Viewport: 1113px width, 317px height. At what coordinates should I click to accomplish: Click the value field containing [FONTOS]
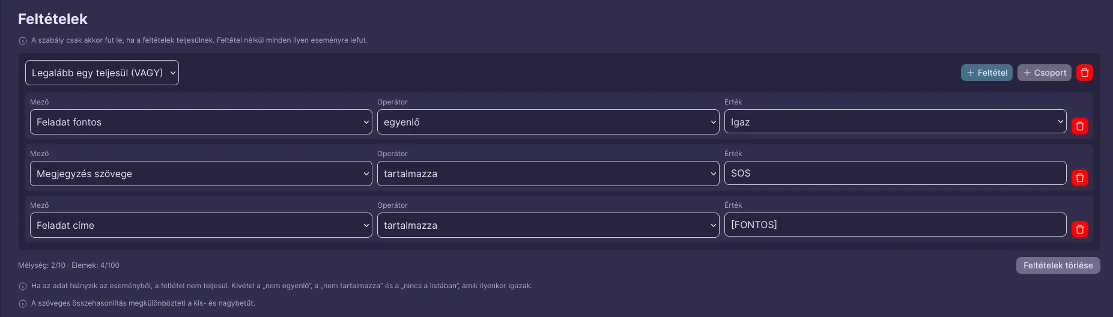[895, 225]
